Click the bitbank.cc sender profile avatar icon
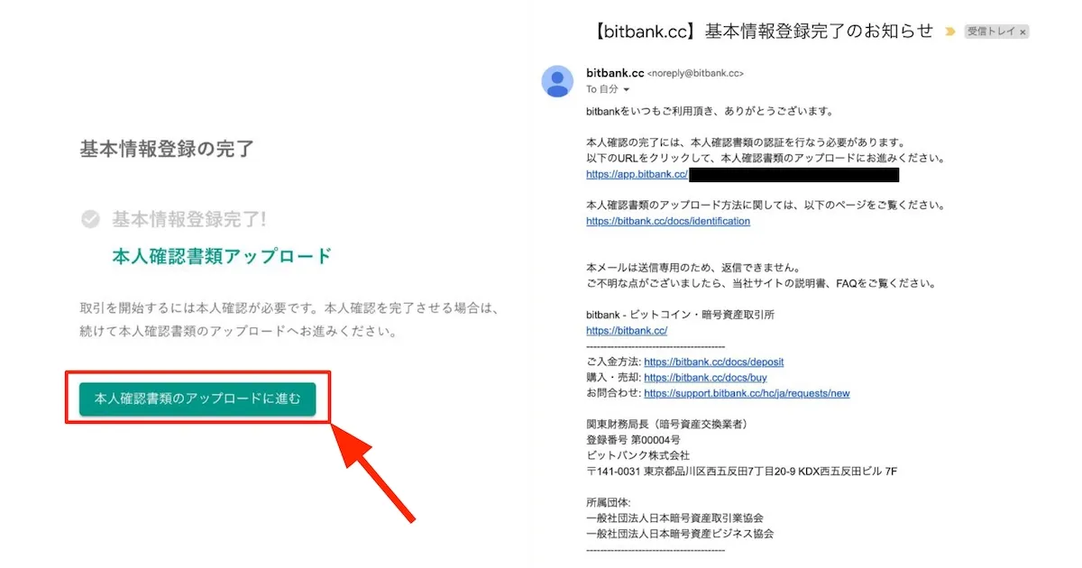This screenshot has width=1082, height=568. pyautogui.click(x=557, y=81)
